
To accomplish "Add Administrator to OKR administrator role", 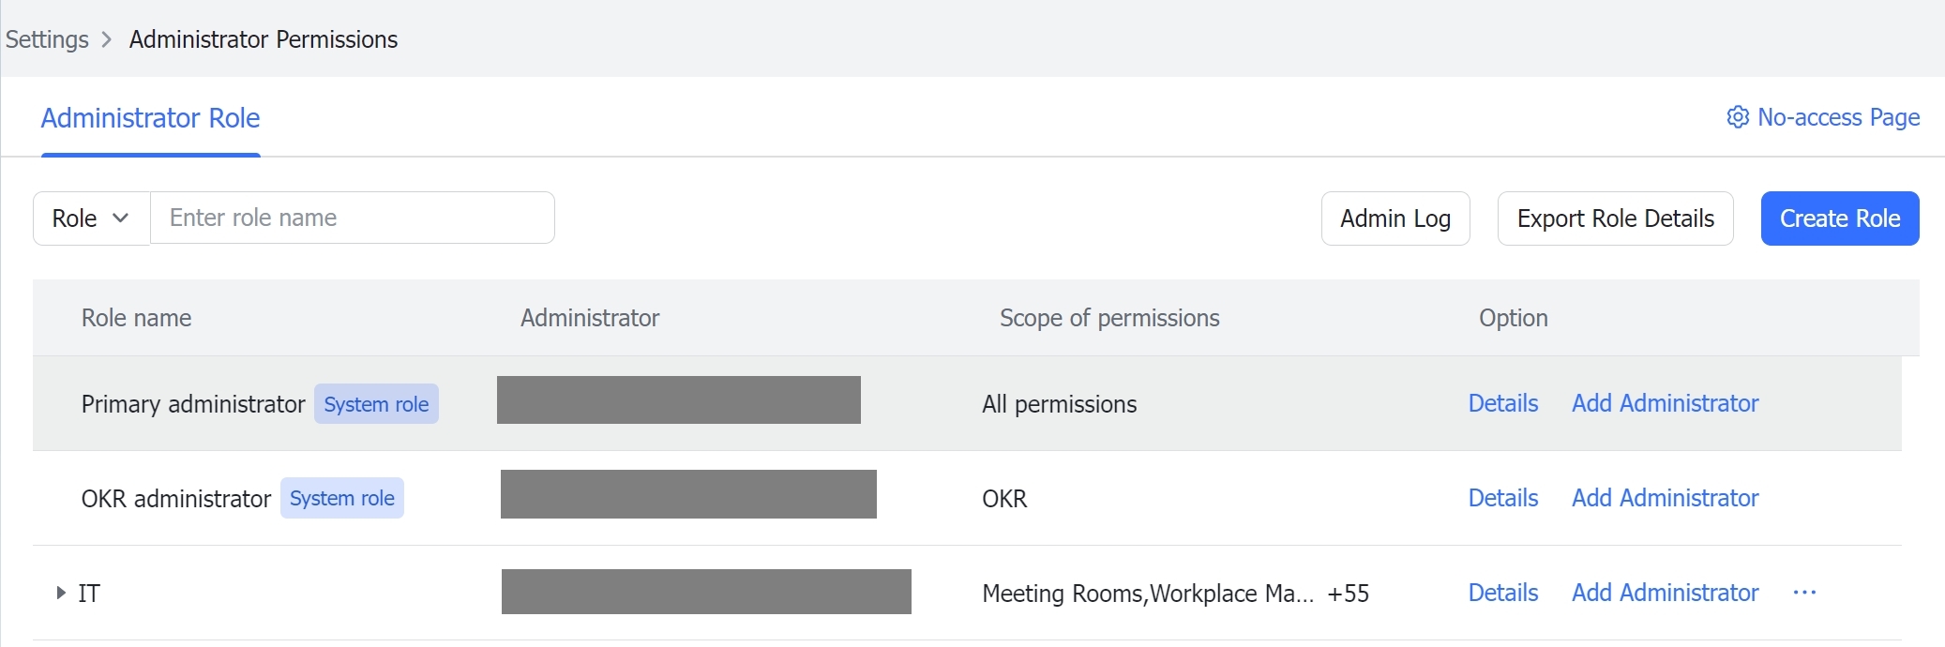I will (1665, 498).
